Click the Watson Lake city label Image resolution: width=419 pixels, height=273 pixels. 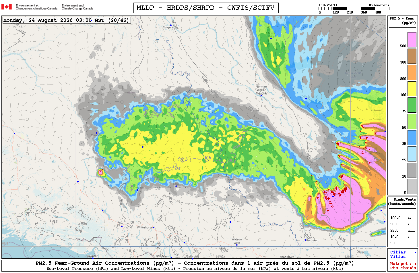pyautogui.click(x=237, y=241)
